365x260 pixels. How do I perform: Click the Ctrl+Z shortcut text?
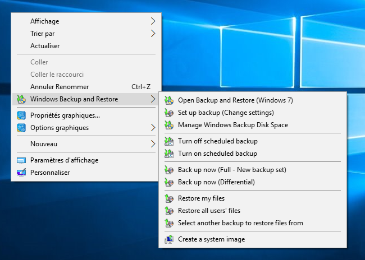(141, 87)
